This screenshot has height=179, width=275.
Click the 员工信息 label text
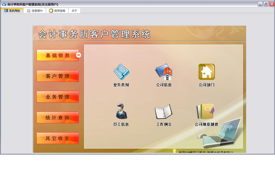(x=121, y=124)
